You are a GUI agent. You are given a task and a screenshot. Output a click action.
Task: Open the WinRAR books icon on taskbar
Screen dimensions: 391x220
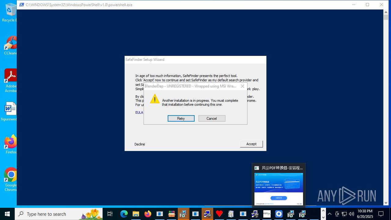coord(172,214)
